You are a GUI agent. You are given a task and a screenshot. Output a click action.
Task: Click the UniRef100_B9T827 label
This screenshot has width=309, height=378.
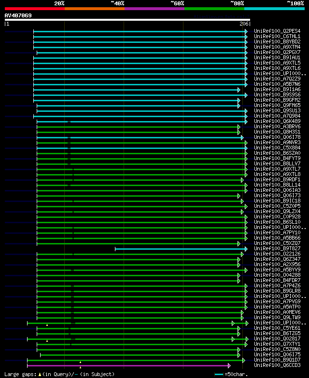click(x=277, y=249)
